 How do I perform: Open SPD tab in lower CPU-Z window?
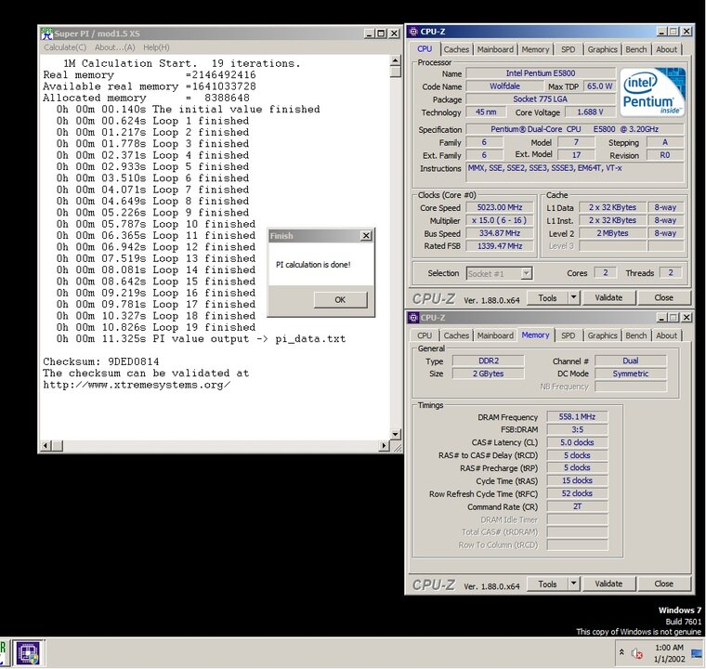point(569,335)
